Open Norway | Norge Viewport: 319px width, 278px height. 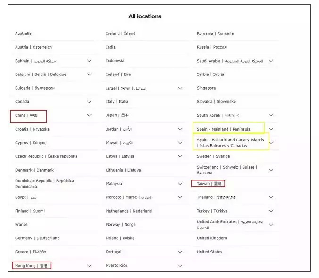tap(121, 225)
